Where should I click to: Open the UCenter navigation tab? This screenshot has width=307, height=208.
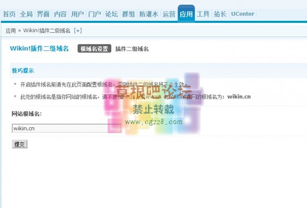pyautogui.click(x=243, y=14)
